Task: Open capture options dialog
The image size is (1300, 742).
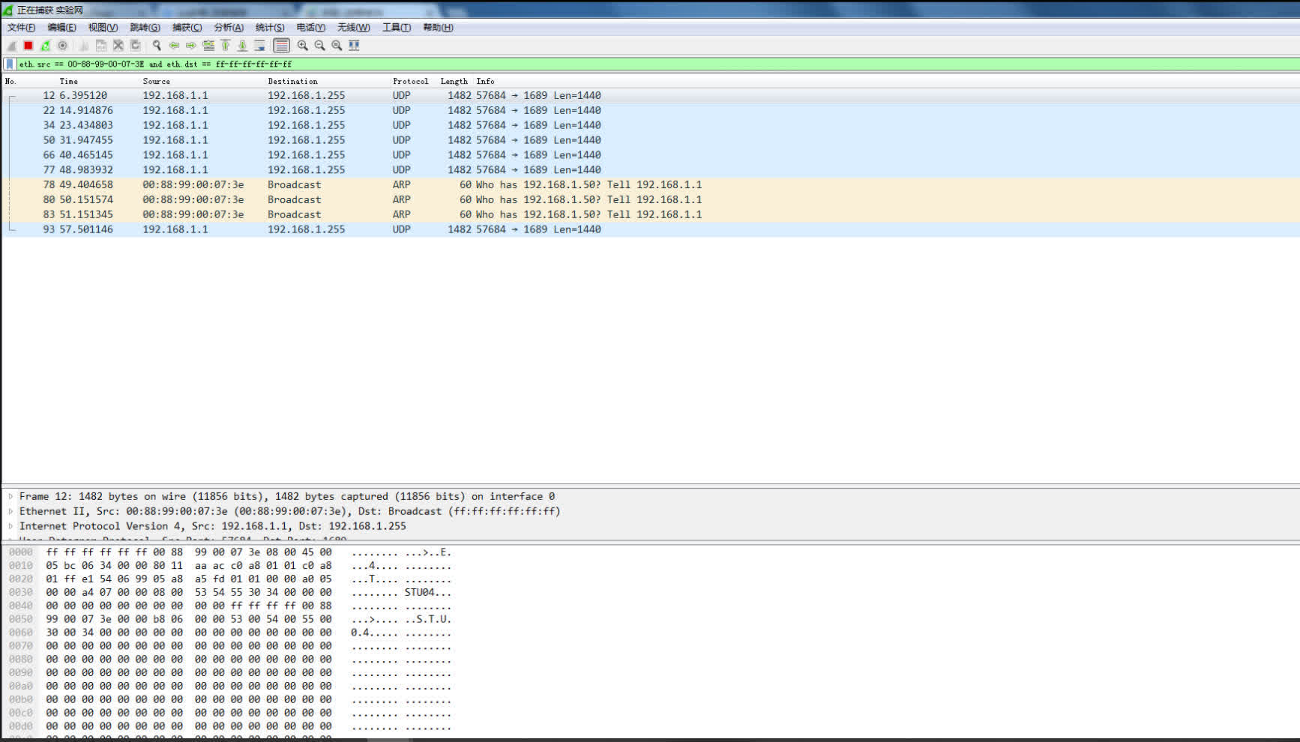Action: [63, 46]
